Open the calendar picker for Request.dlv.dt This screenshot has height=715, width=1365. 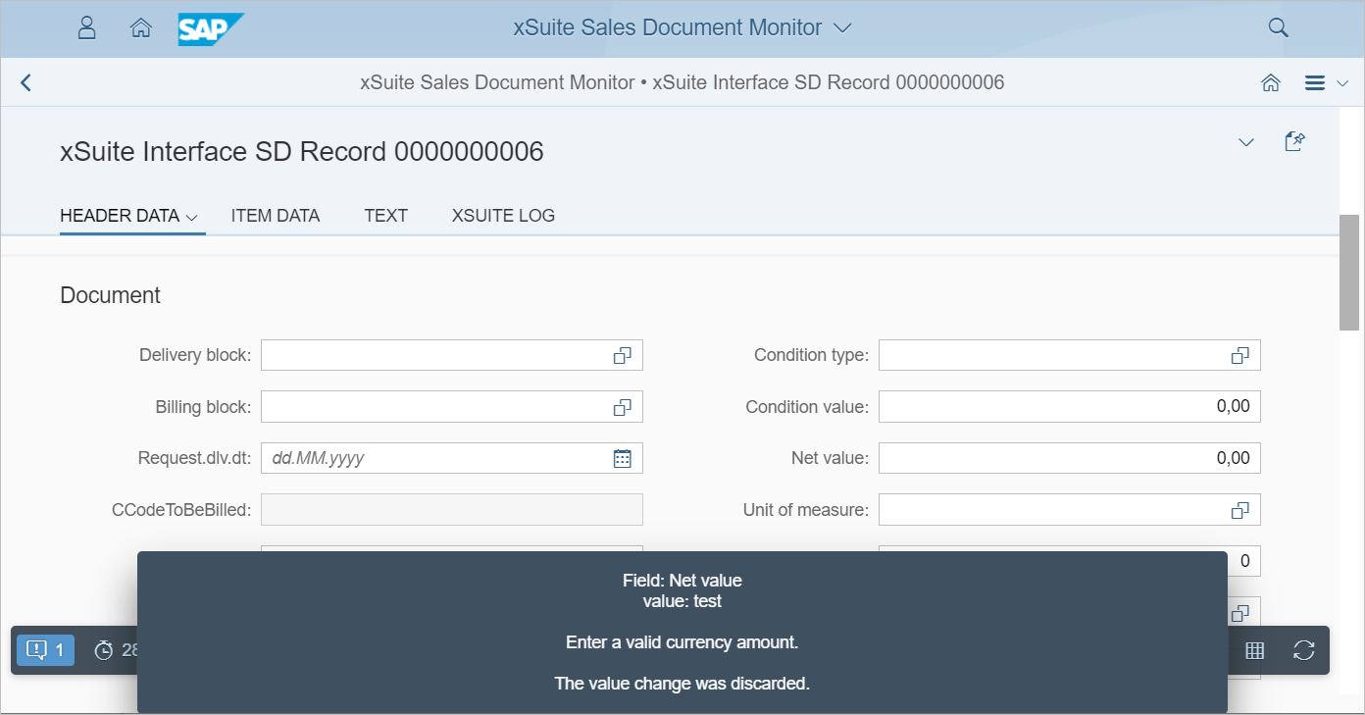(622, 458)
